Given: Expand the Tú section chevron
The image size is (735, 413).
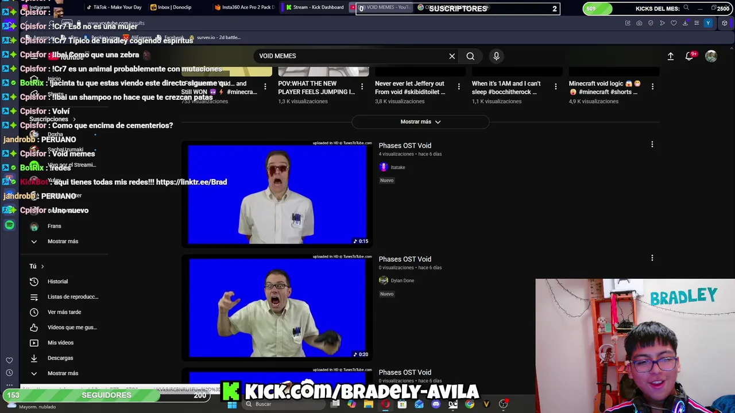Looking at the screenshot, I should click(x=42, y=266).
